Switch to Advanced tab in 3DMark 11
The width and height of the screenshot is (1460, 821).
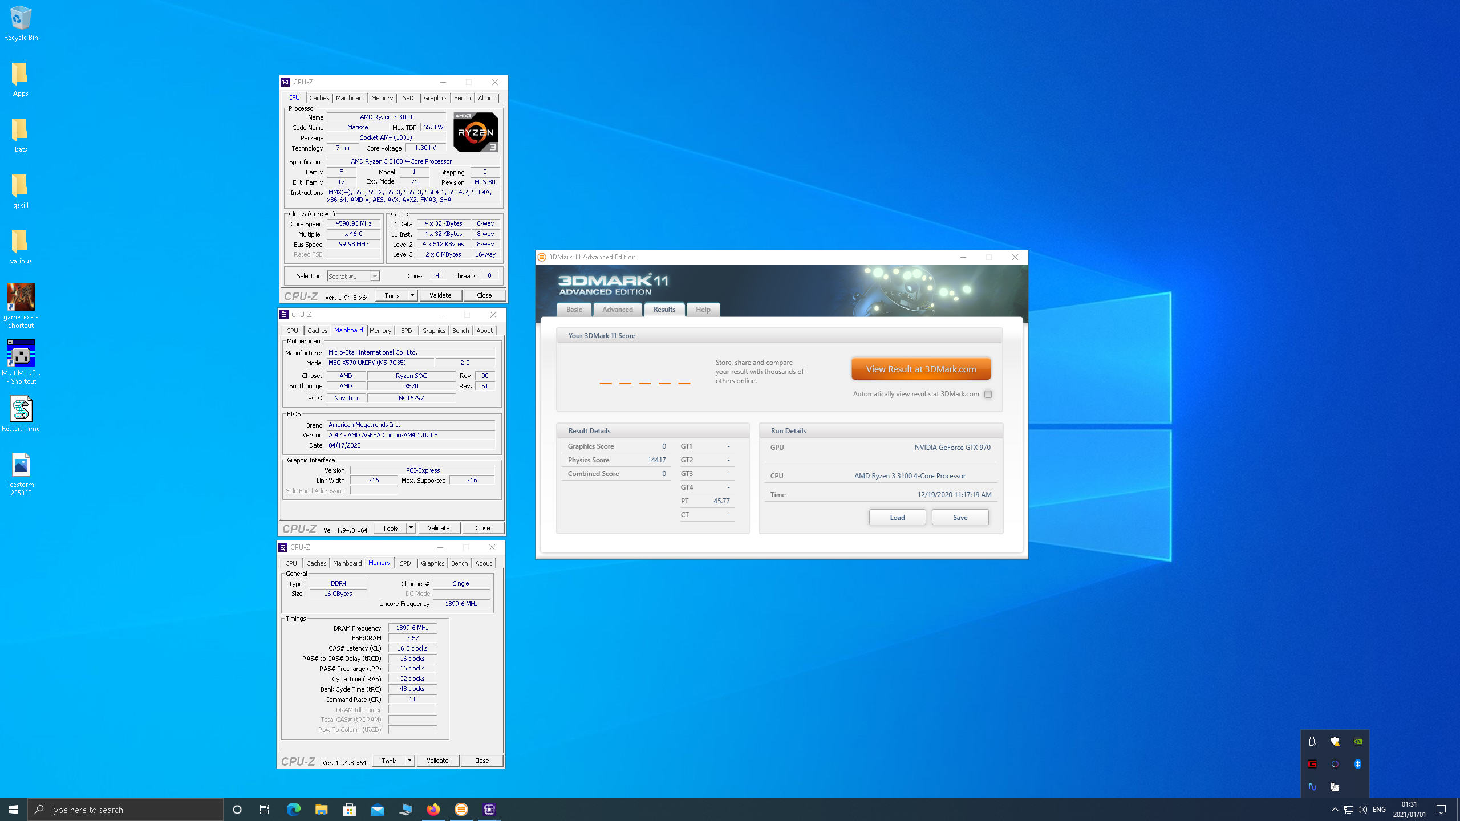coord(618,309)
